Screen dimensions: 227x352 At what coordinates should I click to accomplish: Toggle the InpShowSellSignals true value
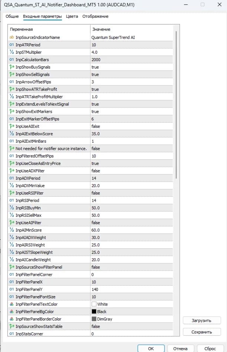click(x=131, y=74)
